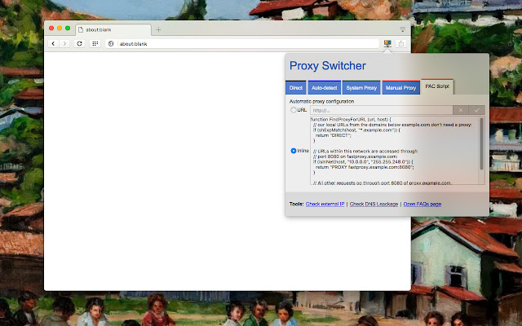Click the browser back arrow

(54, 43)
